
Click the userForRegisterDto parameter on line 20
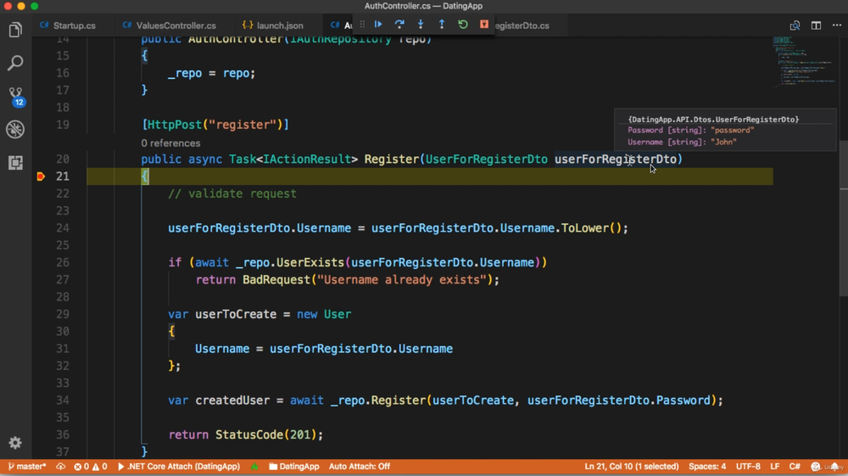click(x=616, y=159)
